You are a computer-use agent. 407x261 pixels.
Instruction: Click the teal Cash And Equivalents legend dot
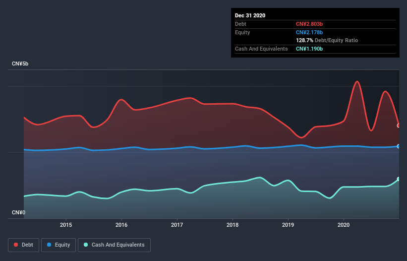(86, 245)
